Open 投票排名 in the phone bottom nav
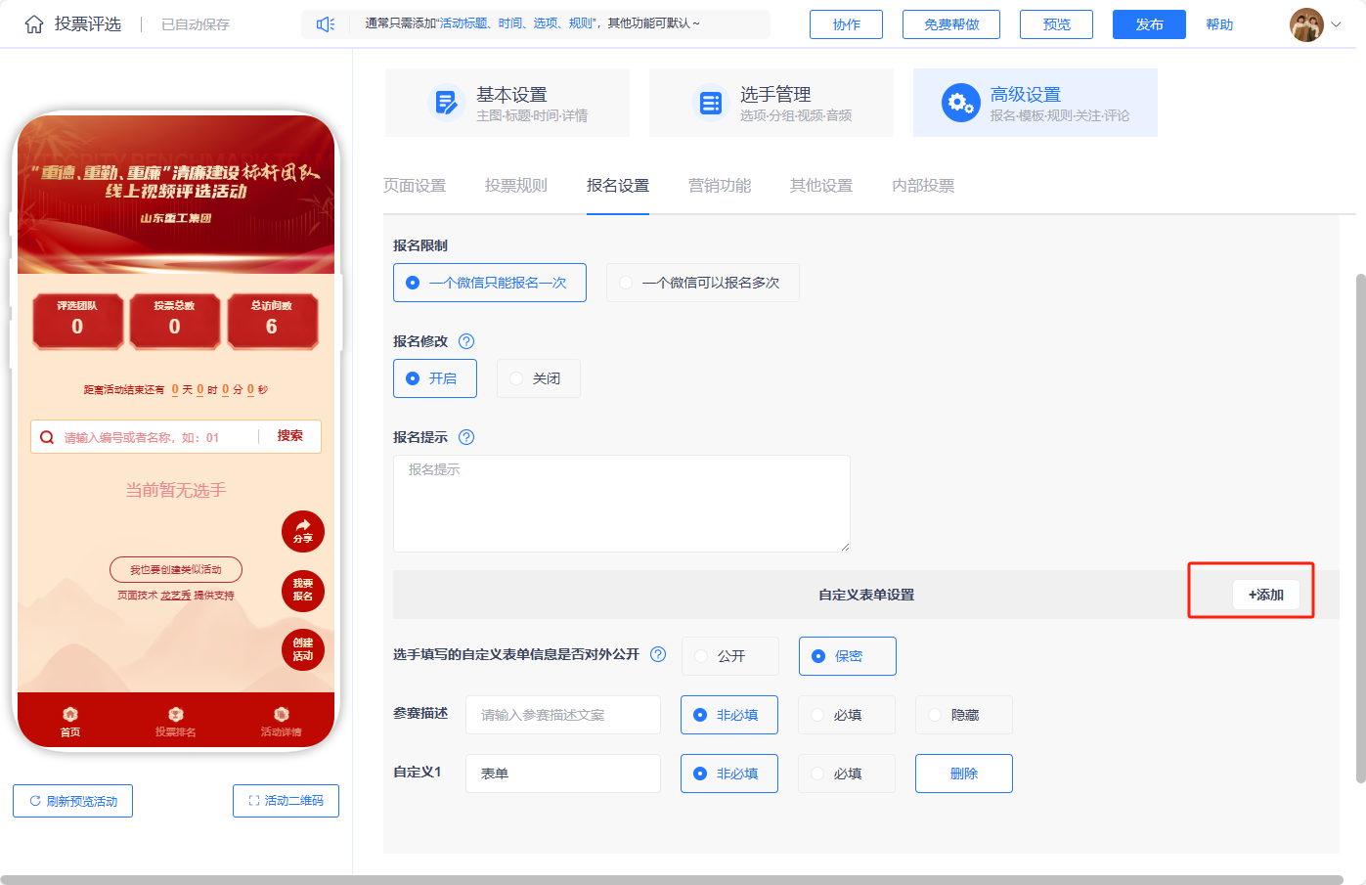Viewport: 1366px width, 885px height. click(175, 722)
